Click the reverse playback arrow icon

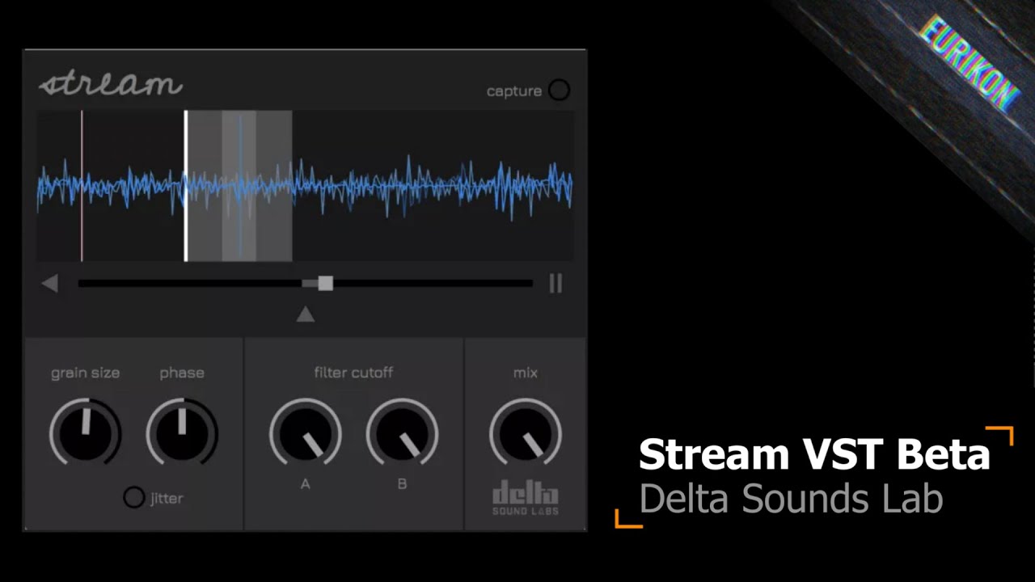pyautogui.click(x=49, y=284)
